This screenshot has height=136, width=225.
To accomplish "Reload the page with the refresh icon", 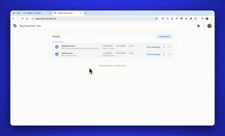I will pyautogui.click(x=22, y=19).
